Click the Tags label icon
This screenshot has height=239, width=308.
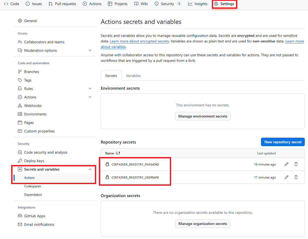coord(20,80)
